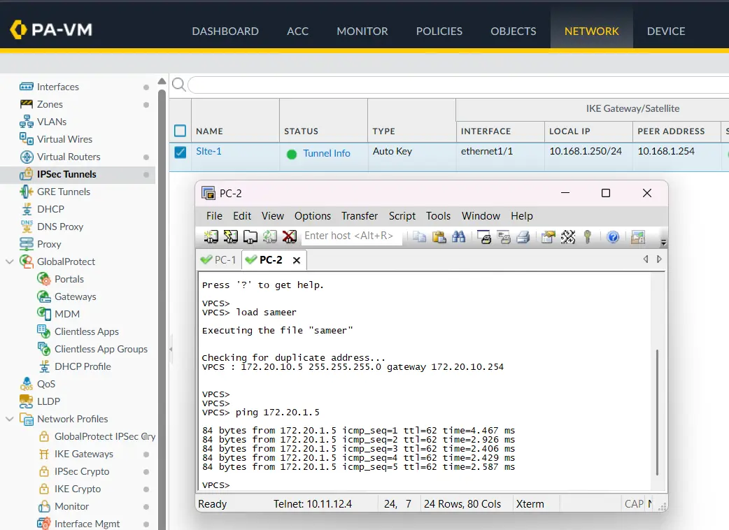Click toolbar overflow arrow in PC-2 window

(663, 242)
